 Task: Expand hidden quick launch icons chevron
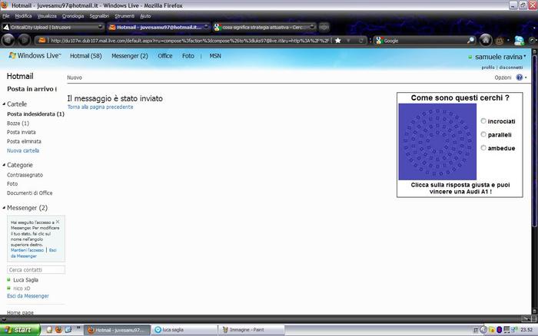[78, 328]
